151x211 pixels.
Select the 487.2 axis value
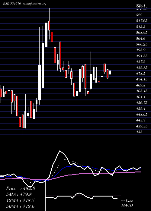141,62
